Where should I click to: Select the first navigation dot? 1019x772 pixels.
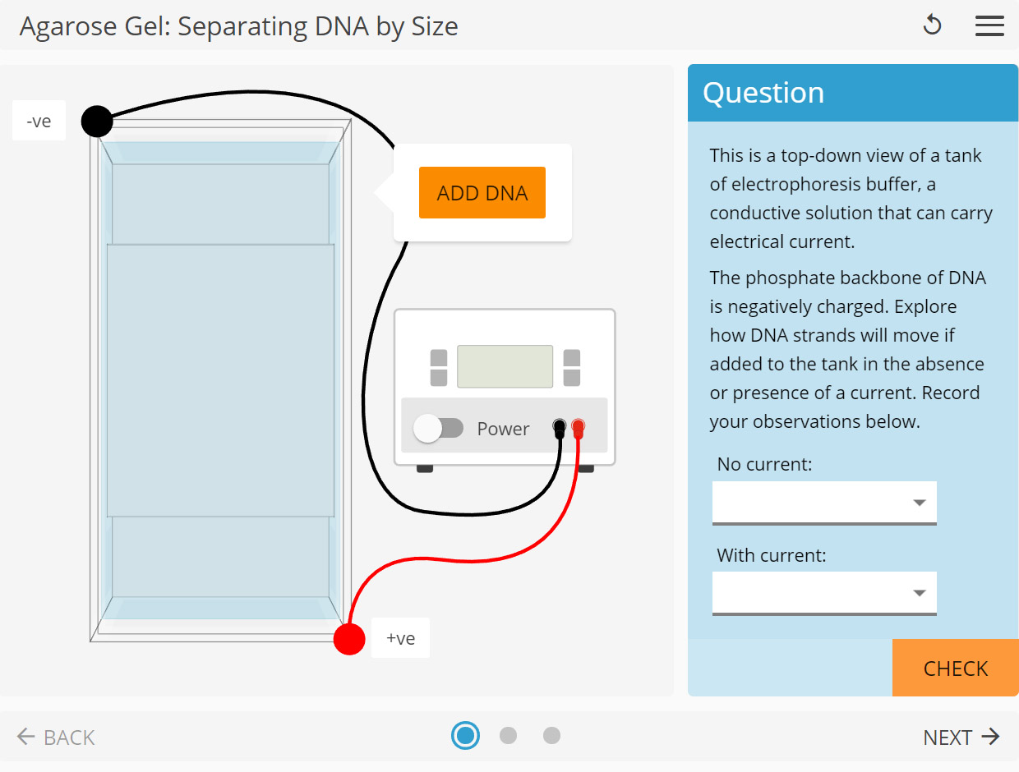pyautogui.click(x=466, y=735)
